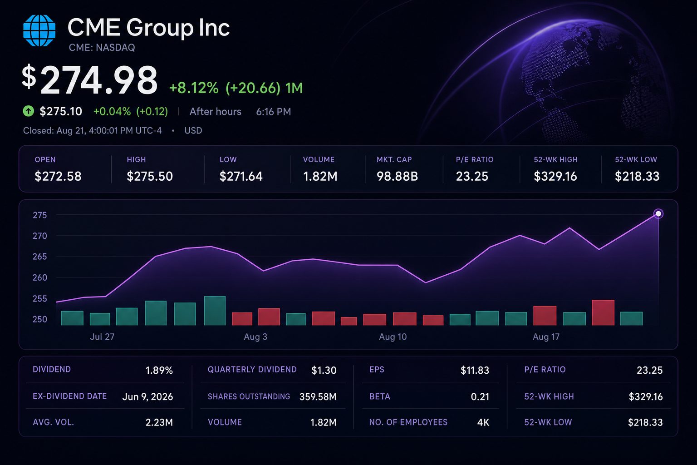Image resolution: width=697 pixels, height=465 pixels.
Task: Click the +8.12% change figure
Action: point(194,88)
